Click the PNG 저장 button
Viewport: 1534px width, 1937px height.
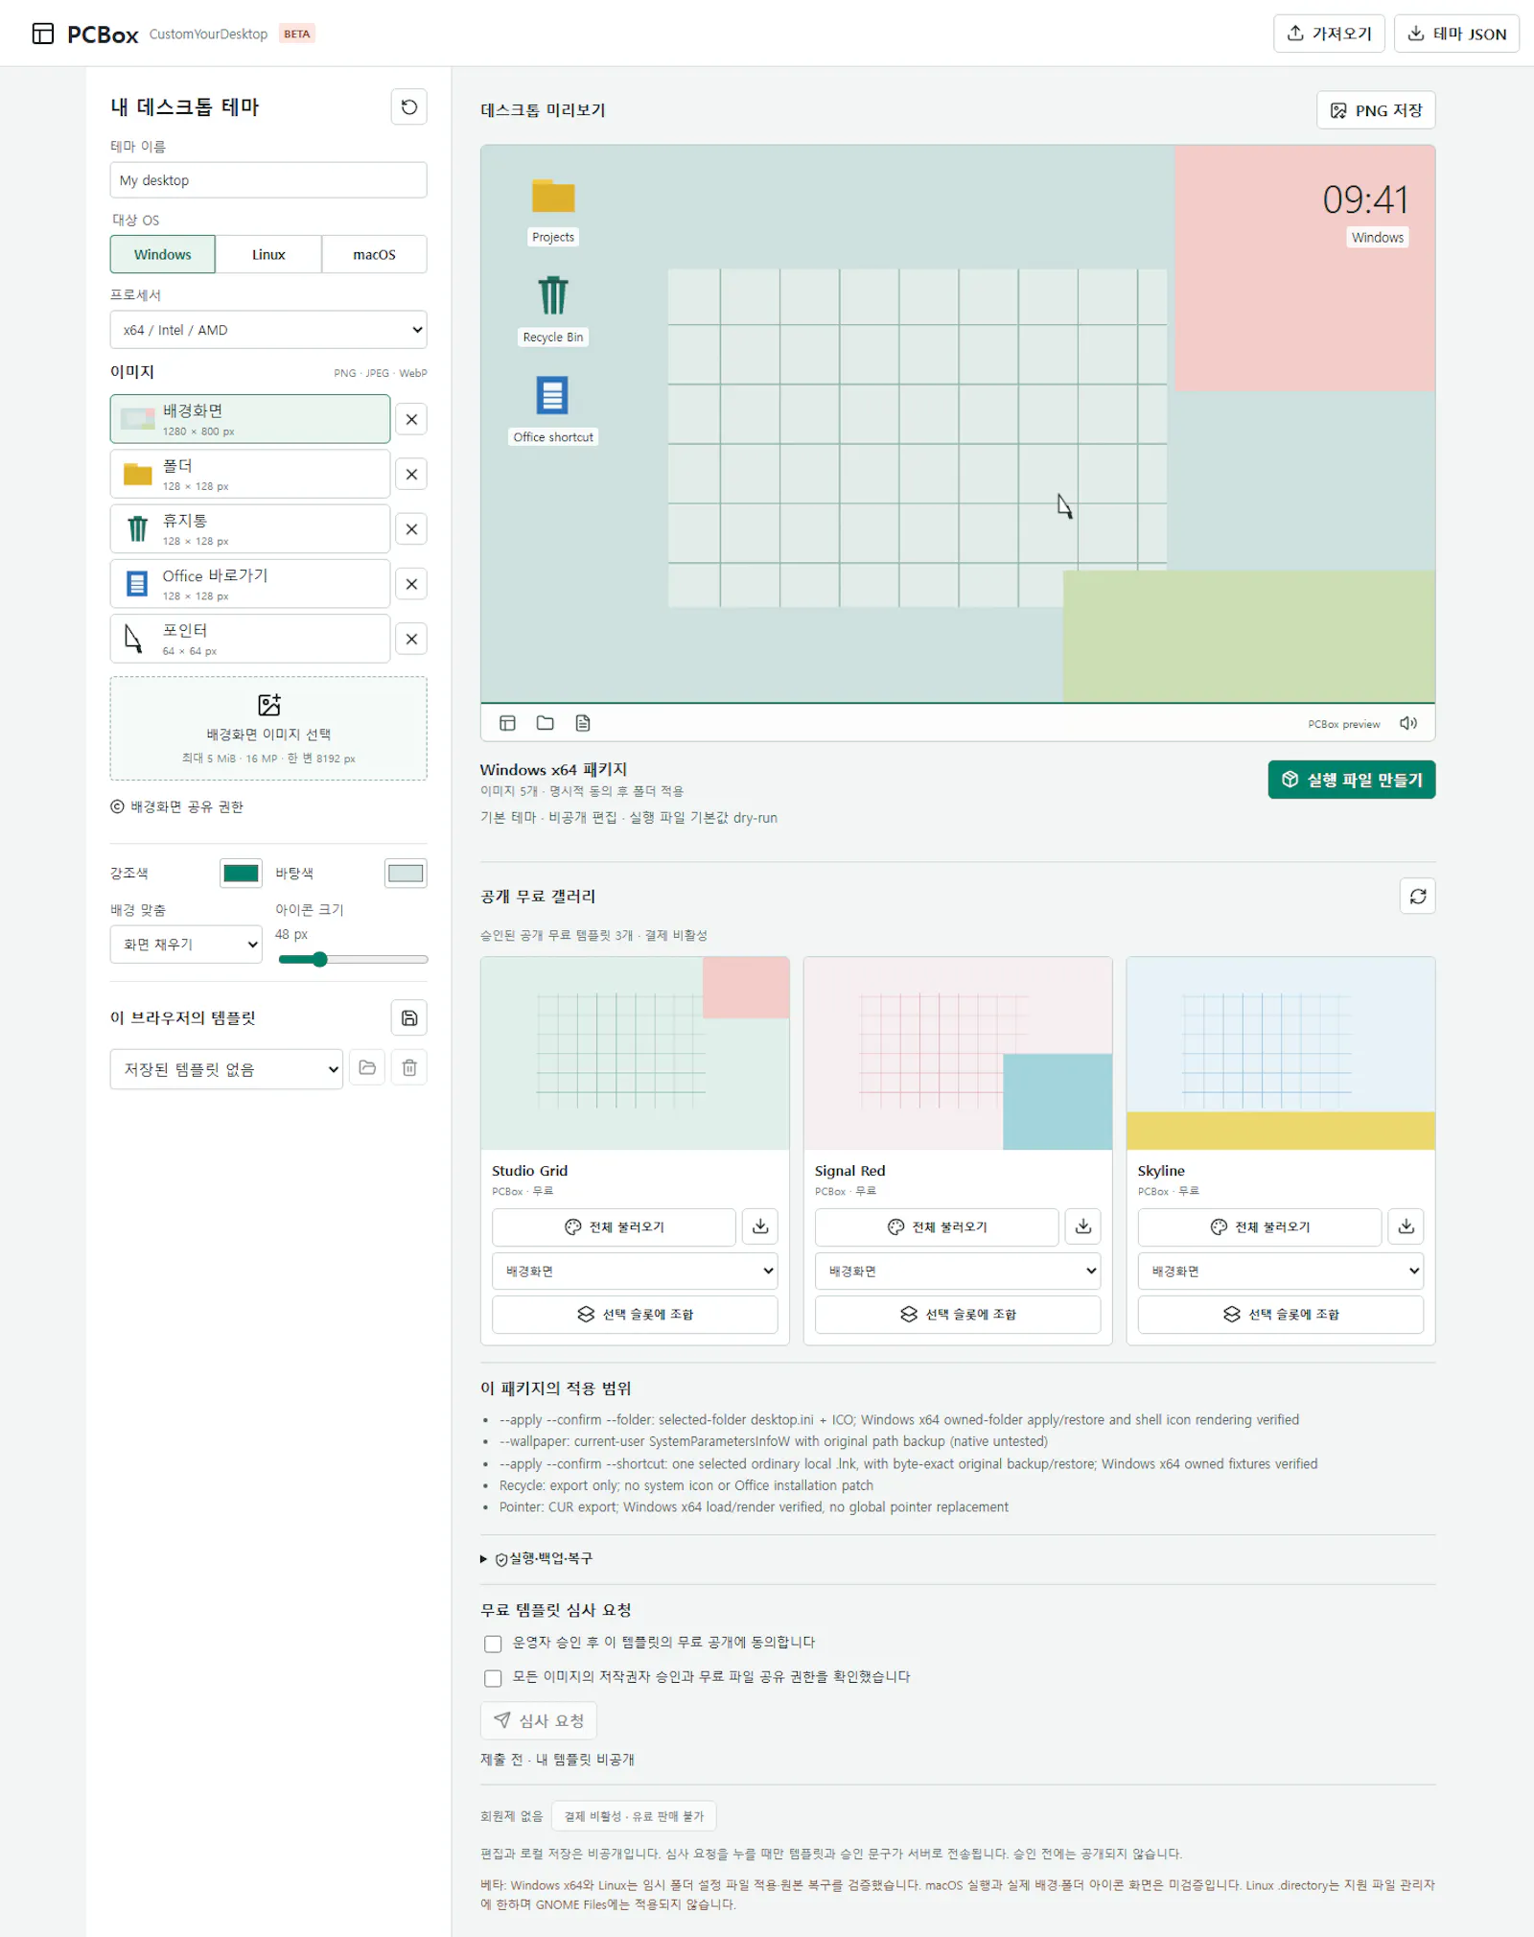pos(1376,110)
